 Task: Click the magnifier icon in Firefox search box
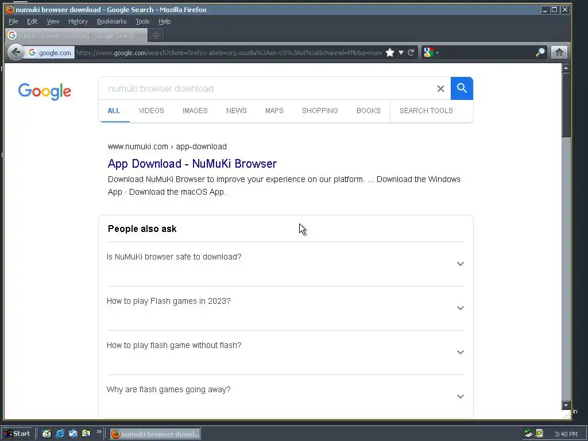coord(540,52)
